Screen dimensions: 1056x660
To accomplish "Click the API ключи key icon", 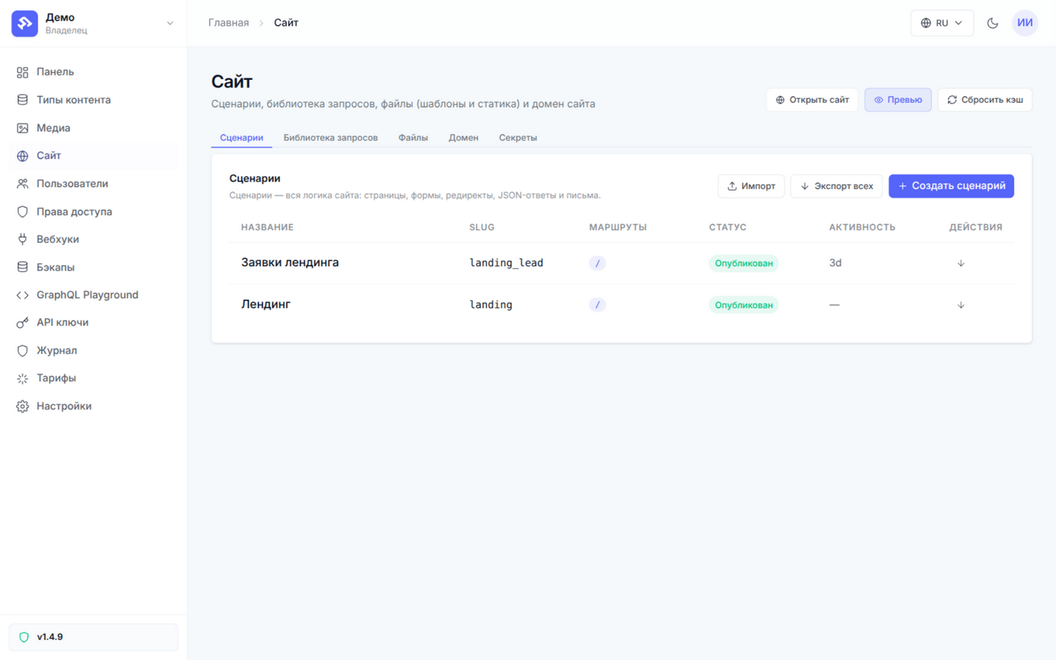I will 23,323.
